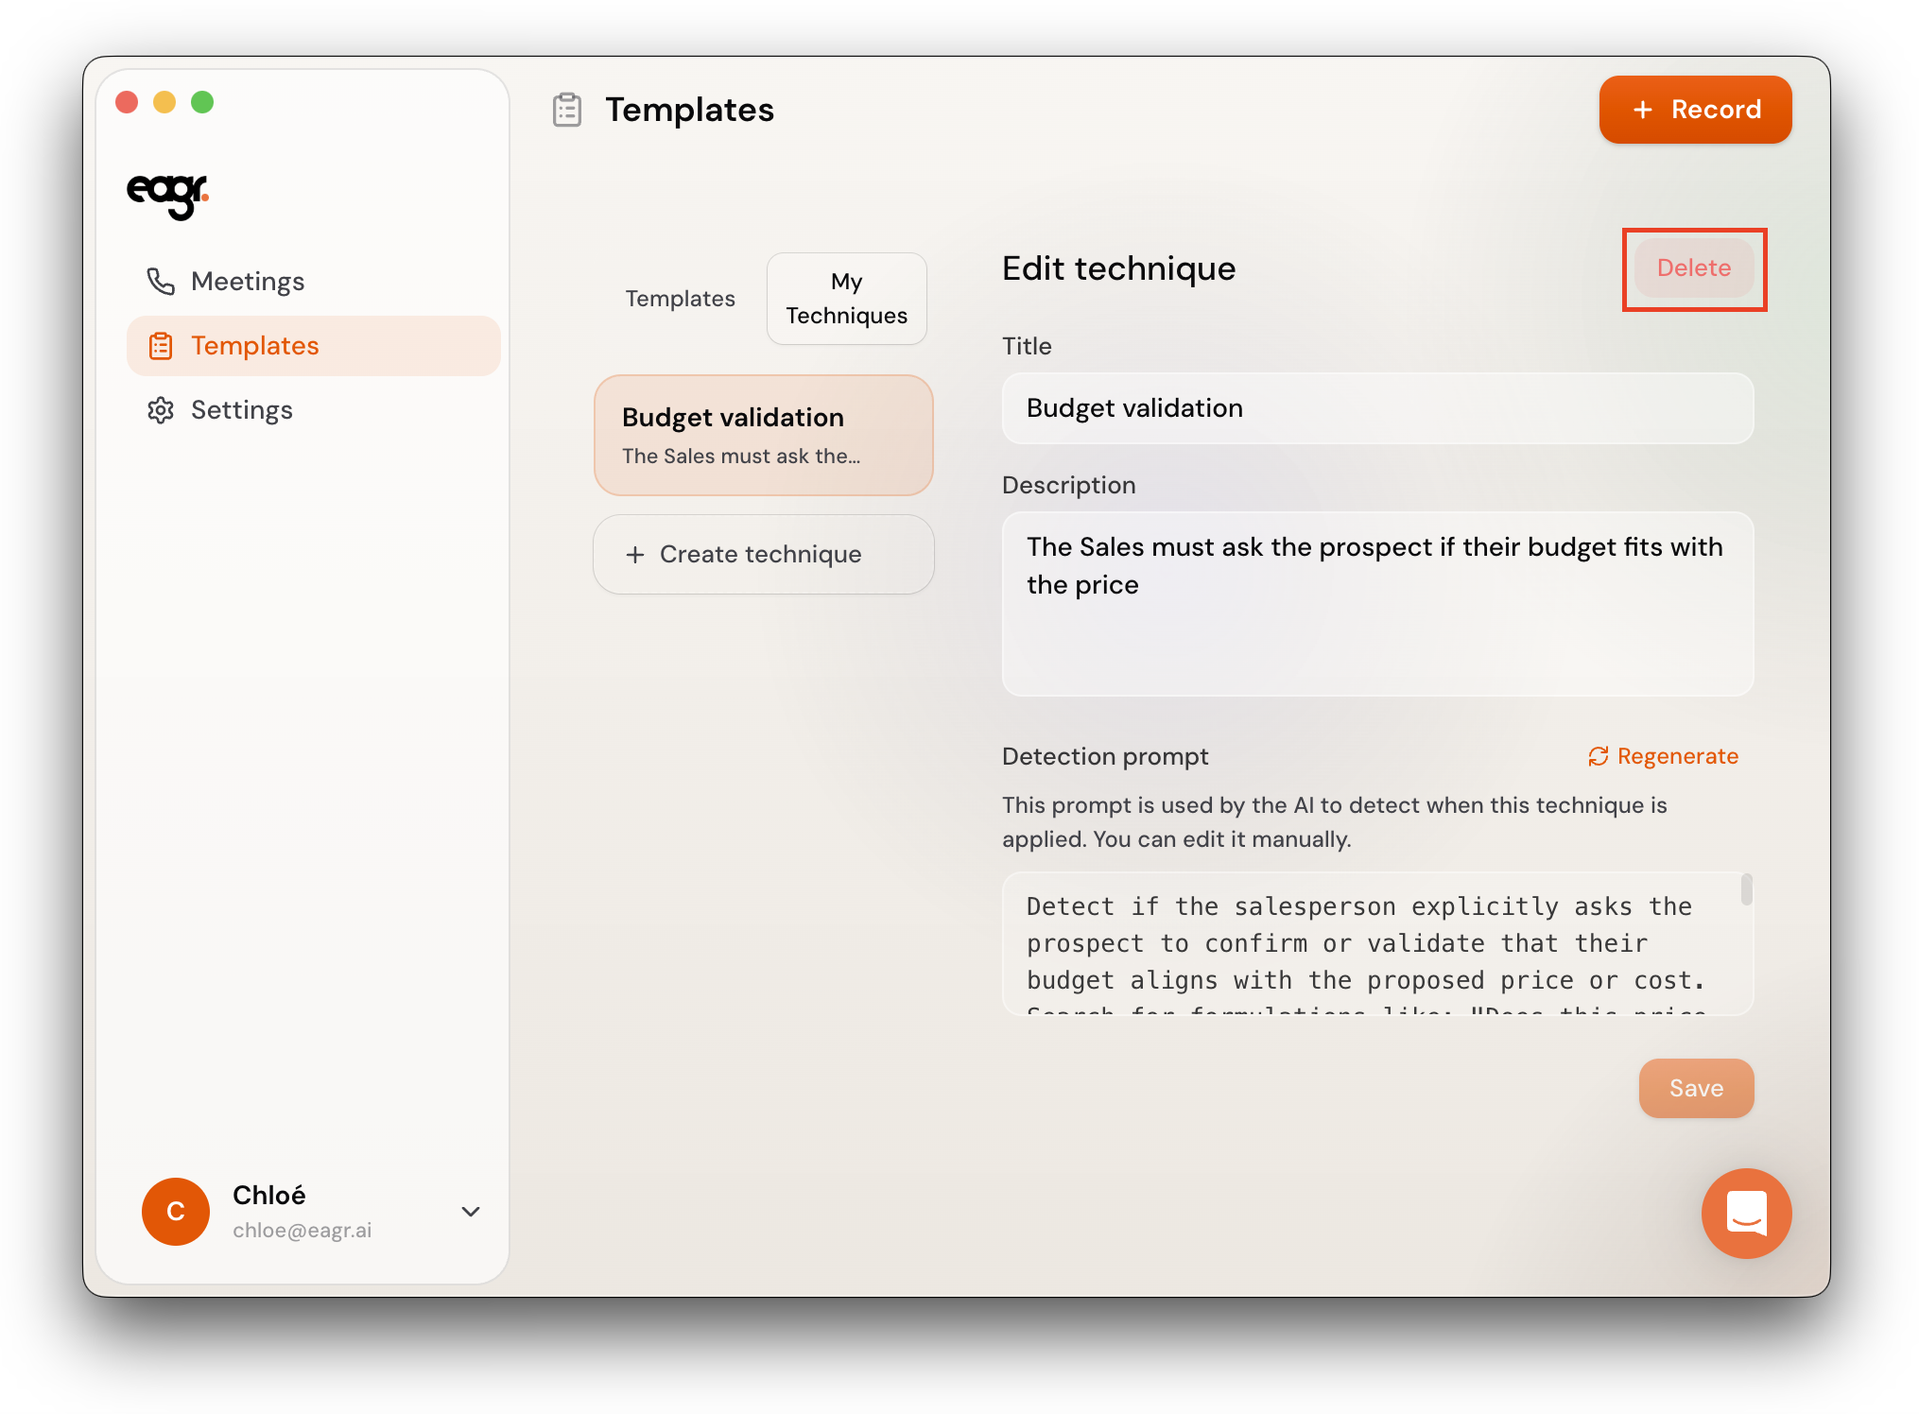Open Meetings in the sidebar

[x=248, y=282]
